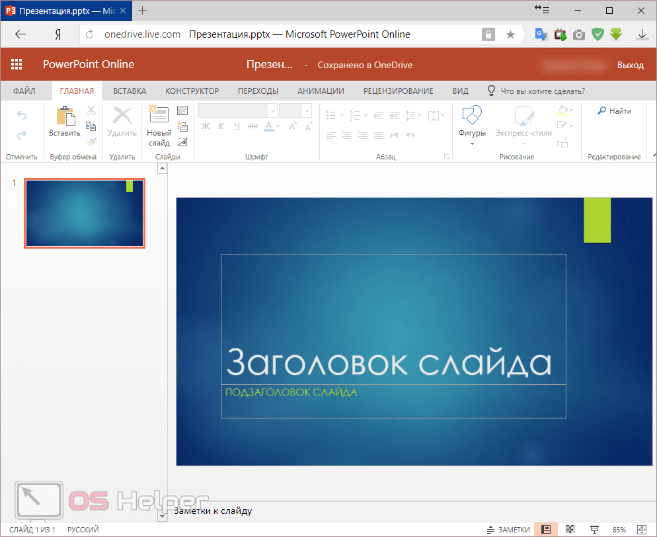Viewport: 657px width, 537px height.
Task: Click the Вставить paste clipboard icon
Action: point(65,116)
